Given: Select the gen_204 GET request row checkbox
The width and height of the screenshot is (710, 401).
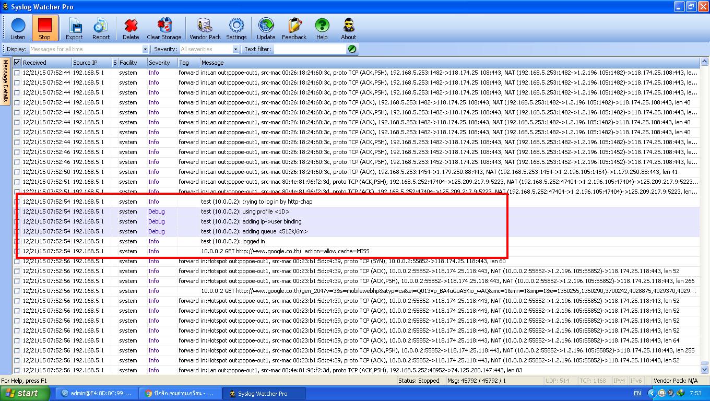Looking at the screenshot, I should [x=17, y=291].
